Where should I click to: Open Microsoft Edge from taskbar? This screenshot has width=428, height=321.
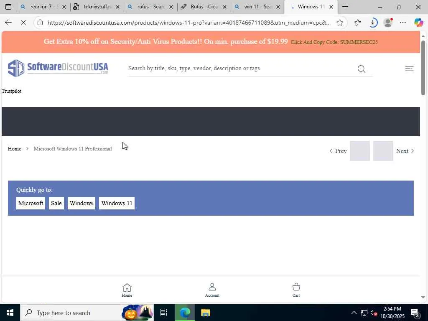click(185, 313)
